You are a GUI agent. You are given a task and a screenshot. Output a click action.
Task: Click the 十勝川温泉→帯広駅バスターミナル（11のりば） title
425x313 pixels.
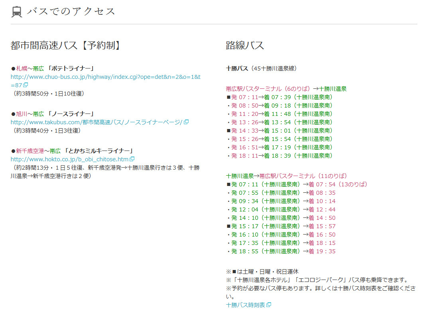click(286, 176)
